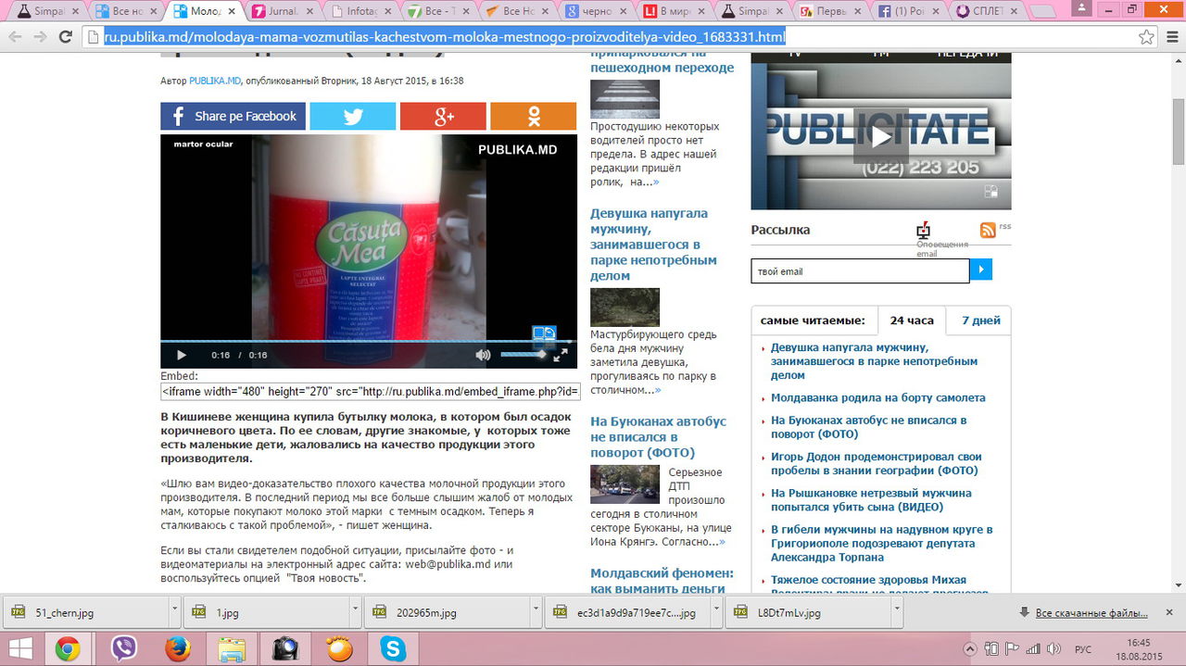Image resolution: width=1186 pixels, height=666 pixels.
Task: Reload the current page
Action: pos(65,37)
